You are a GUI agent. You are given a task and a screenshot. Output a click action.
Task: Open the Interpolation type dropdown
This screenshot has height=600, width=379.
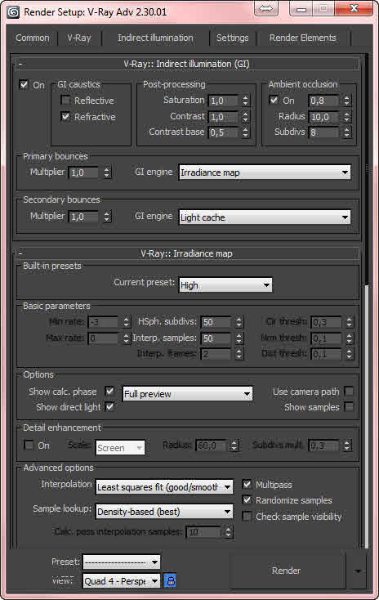pos(164,487)
